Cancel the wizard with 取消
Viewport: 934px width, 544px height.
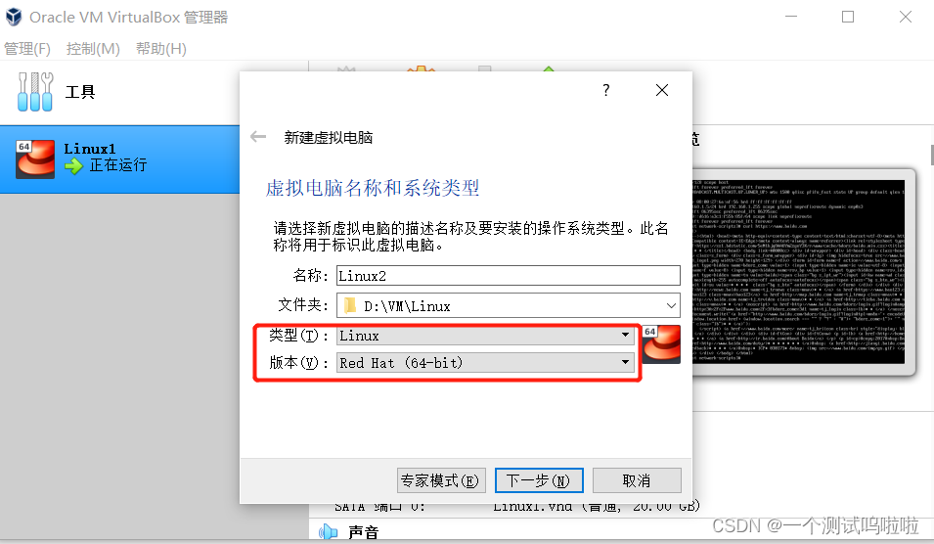[637, 480]
